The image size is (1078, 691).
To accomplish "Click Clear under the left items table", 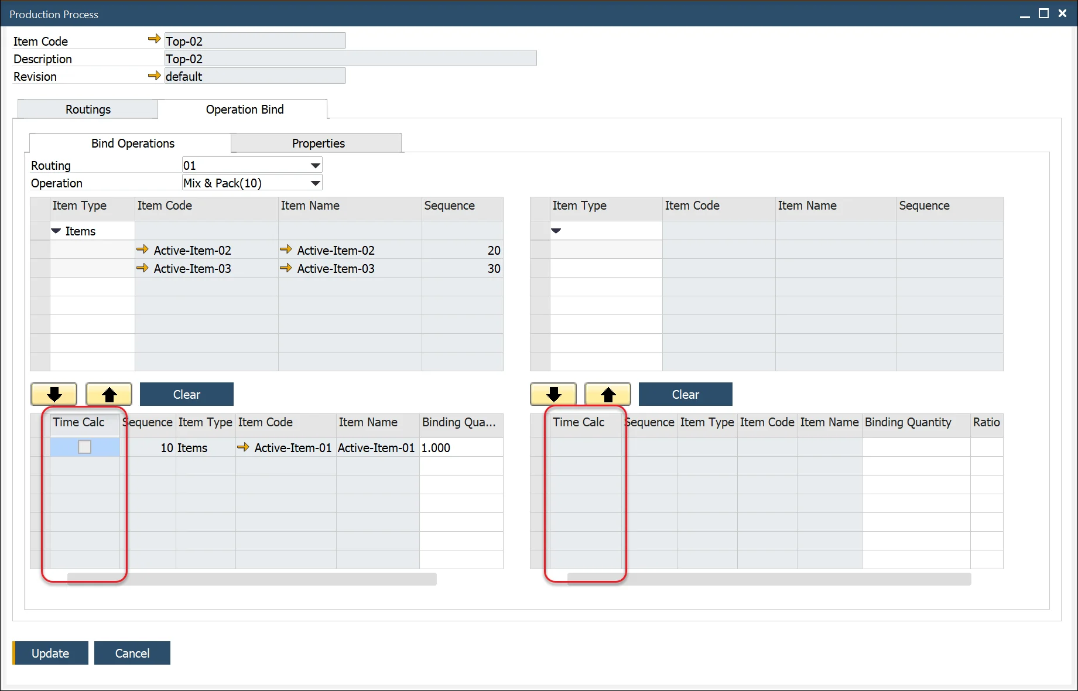I will (186, 394).
